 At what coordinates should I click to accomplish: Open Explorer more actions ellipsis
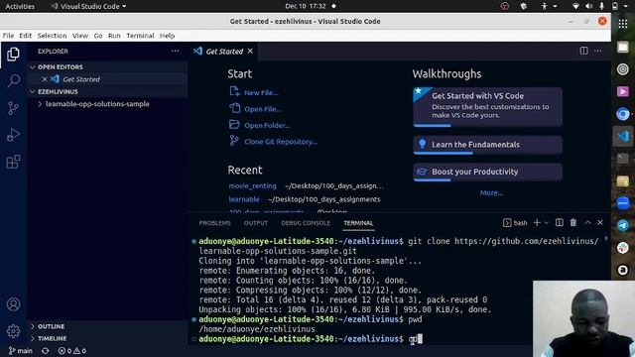tap(175, 51)
